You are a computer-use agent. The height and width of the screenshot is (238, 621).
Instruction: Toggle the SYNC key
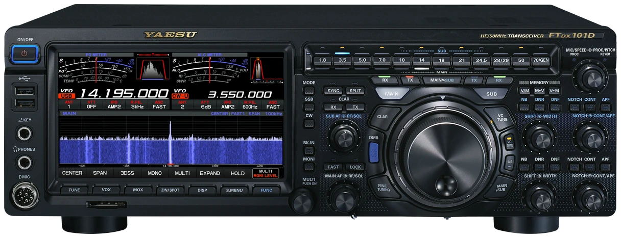[x=333, y=91]
